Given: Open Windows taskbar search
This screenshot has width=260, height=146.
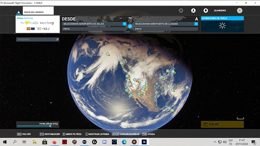Looking at the screenshot, I should [15, 142].
